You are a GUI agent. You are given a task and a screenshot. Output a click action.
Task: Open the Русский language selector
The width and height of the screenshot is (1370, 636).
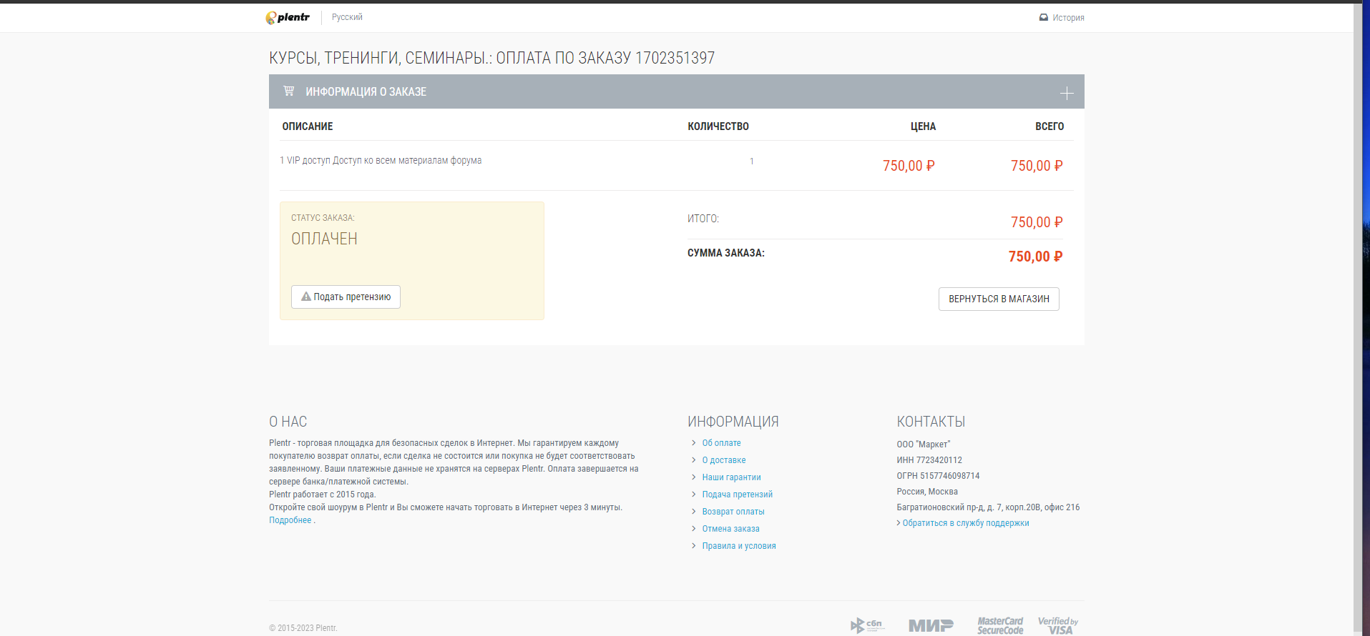(x=347, y=17)
